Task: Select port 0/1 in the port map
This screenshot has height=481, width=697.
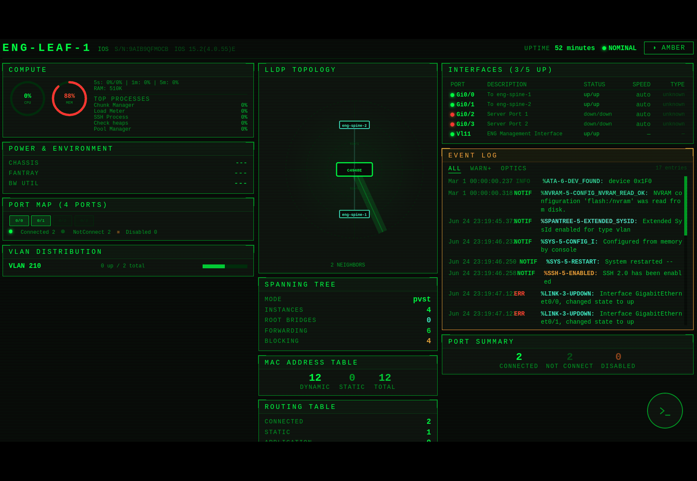Action: pos(41,221)
